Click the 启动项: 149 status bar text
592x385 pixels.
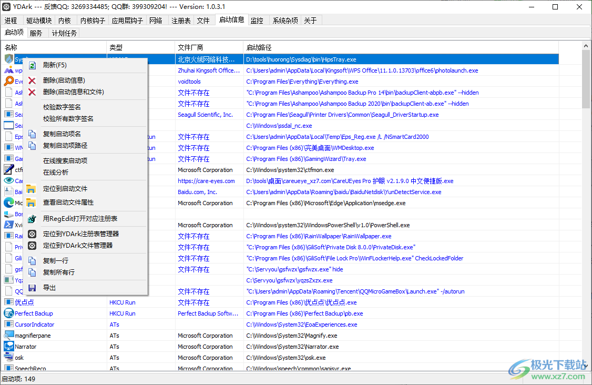point(18,379)
